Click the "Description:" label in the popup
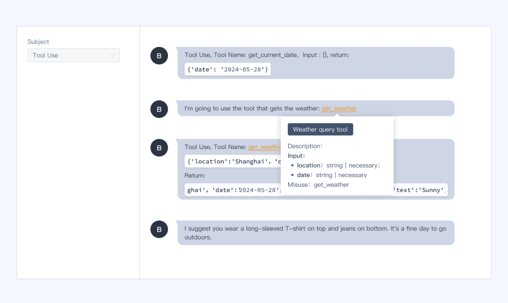508x303 pixels. point(305,146)
